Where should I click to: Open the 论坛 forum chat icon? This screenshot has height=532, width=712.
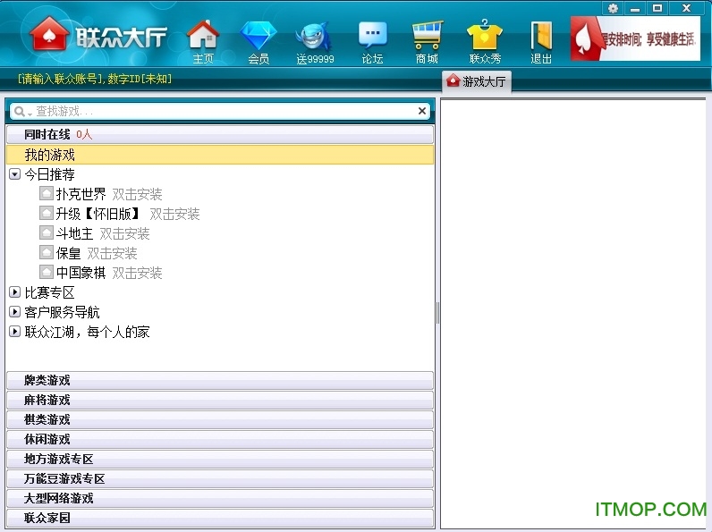click(x=372, y=42)
